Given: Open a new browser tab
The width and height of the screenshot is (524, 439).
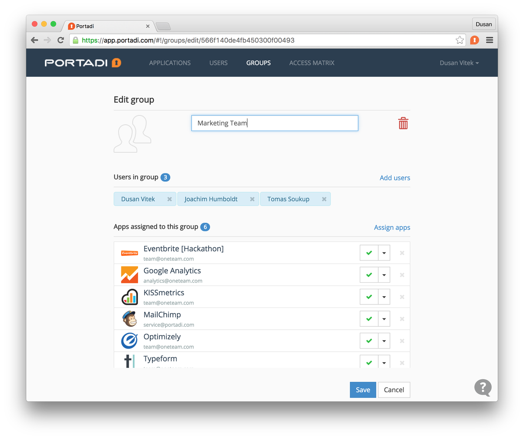Looking at the screenshot, I should coord(163,26).
